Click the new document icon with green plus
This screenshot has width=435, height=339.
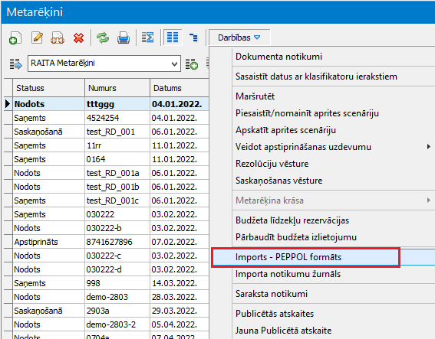click(x=15, y=37)
